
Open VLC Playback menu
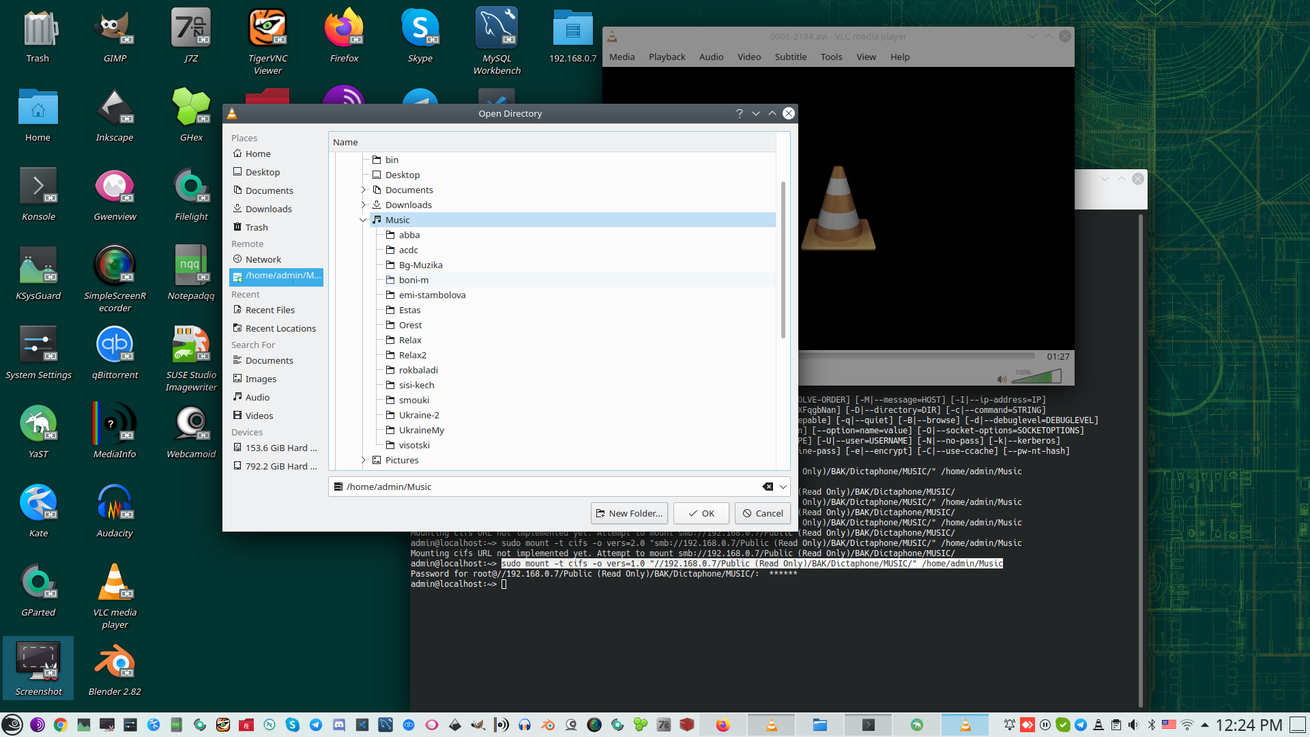[x=667, y=57]
